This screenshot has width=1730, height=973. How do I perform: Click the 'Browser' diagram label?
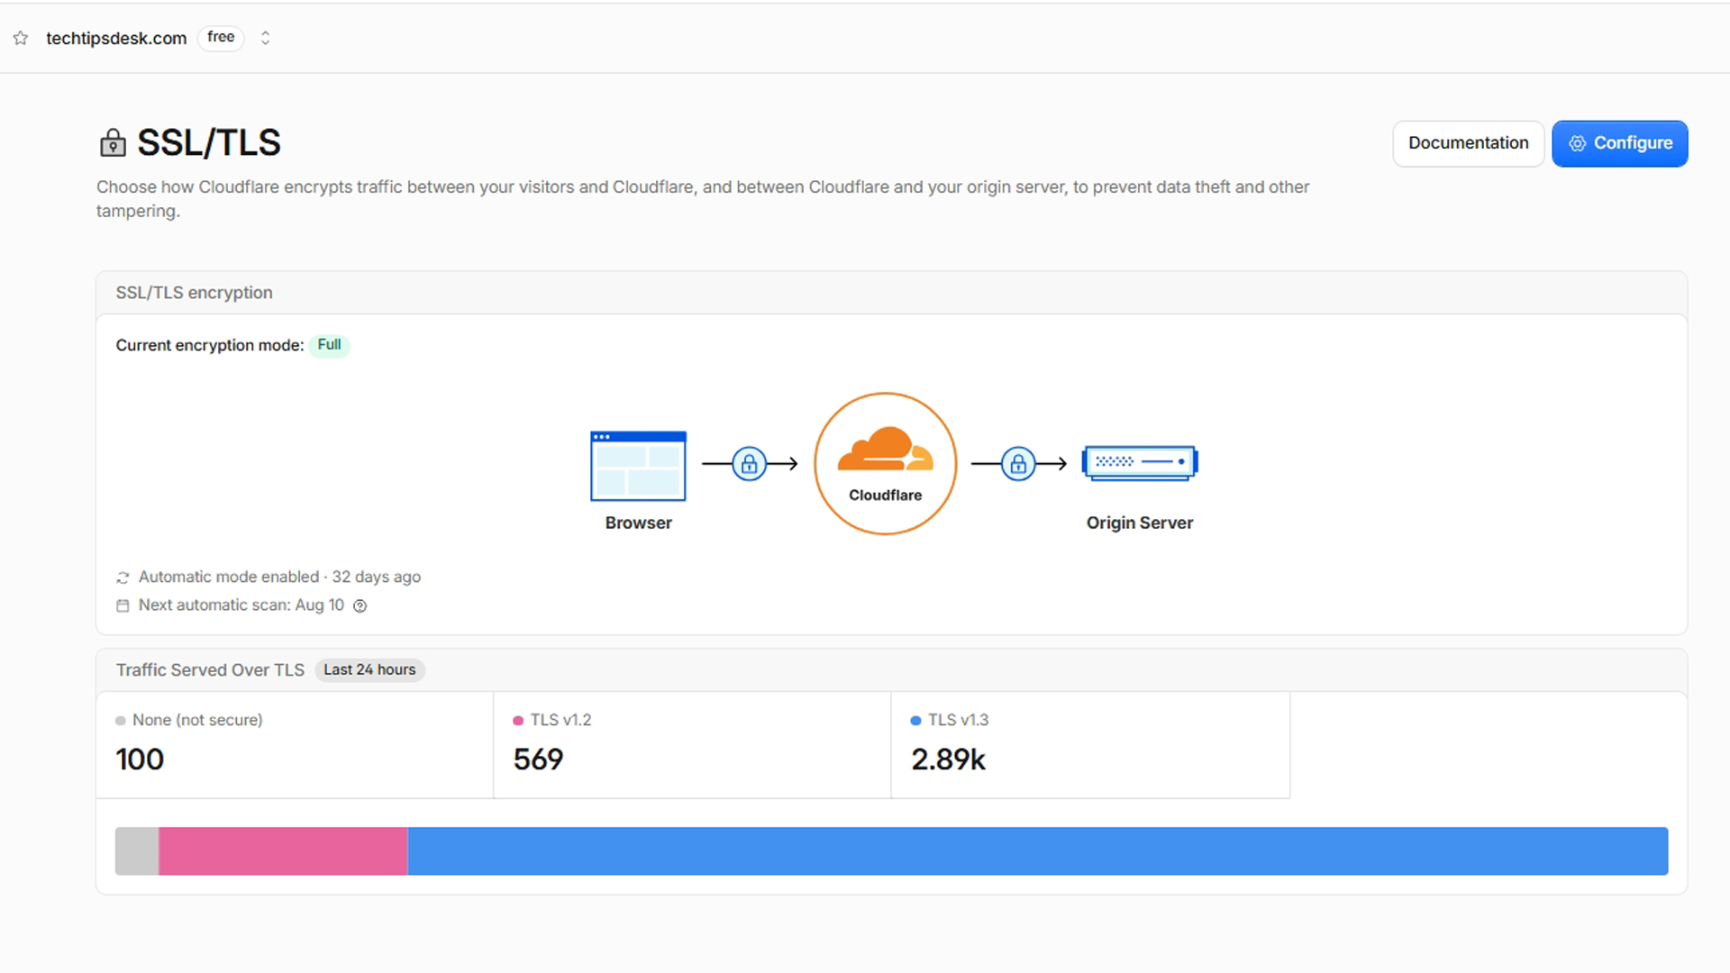point(638,523)
